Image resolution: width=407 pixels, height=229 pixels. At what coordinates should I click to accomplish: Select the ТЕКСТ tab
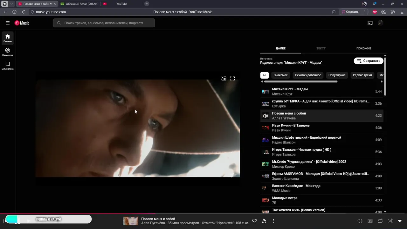click(x=321, y=48)
